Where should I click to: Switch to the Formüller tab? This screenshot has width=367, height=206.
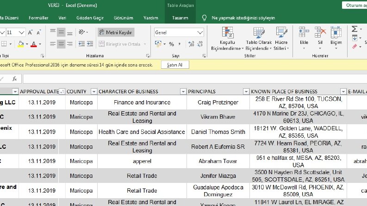[x=38, y=18]
